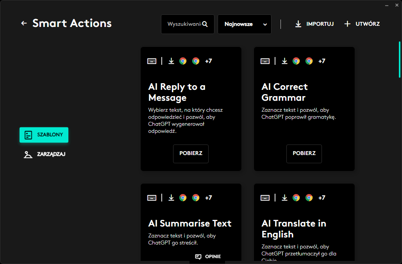The height and width of the screenshot is (264, 402).
Task: Click the +7 count on AI Translate in English card
Action: [322, 198]
